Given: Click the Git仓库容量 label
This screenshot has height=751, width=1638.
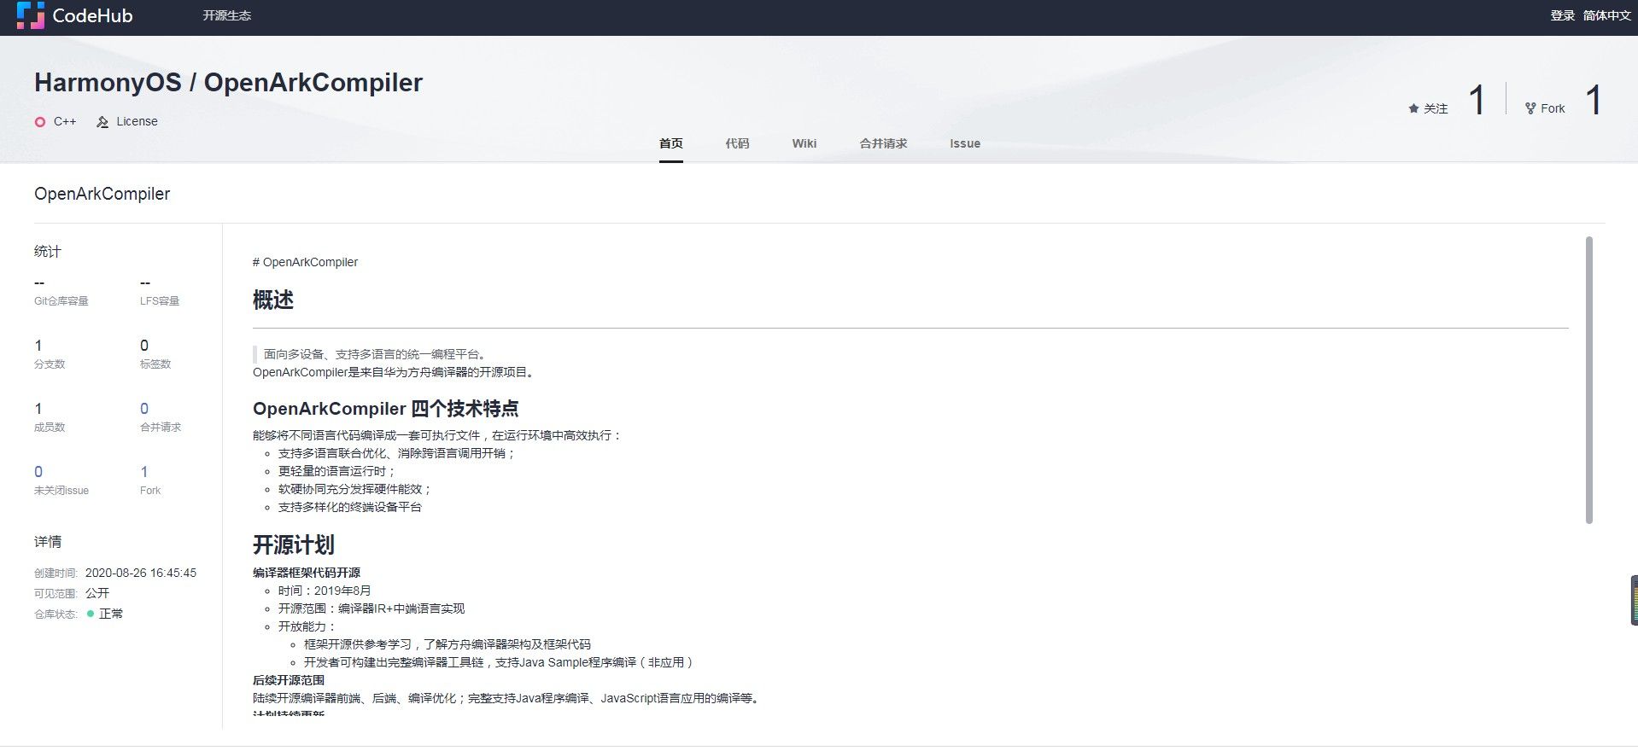Looking at the screenshot, I should tap(61, 301).
